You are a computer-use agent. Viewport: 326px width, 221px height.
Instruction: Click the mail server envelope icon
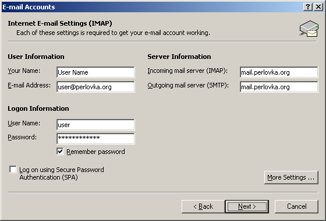pyautogui.click(x=309, y=29)
